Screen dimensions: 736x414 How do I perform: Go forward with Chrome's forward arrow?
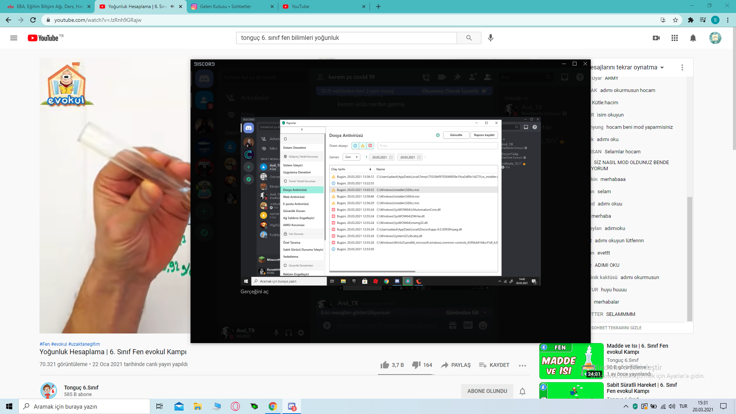[x=21, y=20]
